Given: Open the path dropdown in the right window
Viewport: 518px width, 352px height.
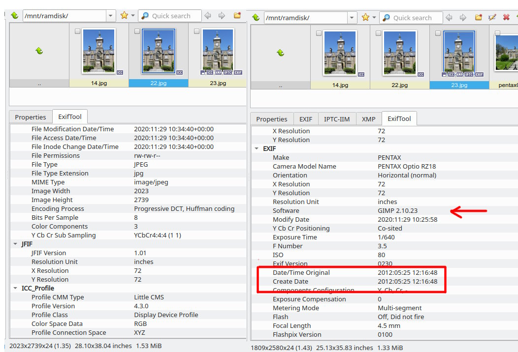Looking at the screenshot, I should coord(352,18).
